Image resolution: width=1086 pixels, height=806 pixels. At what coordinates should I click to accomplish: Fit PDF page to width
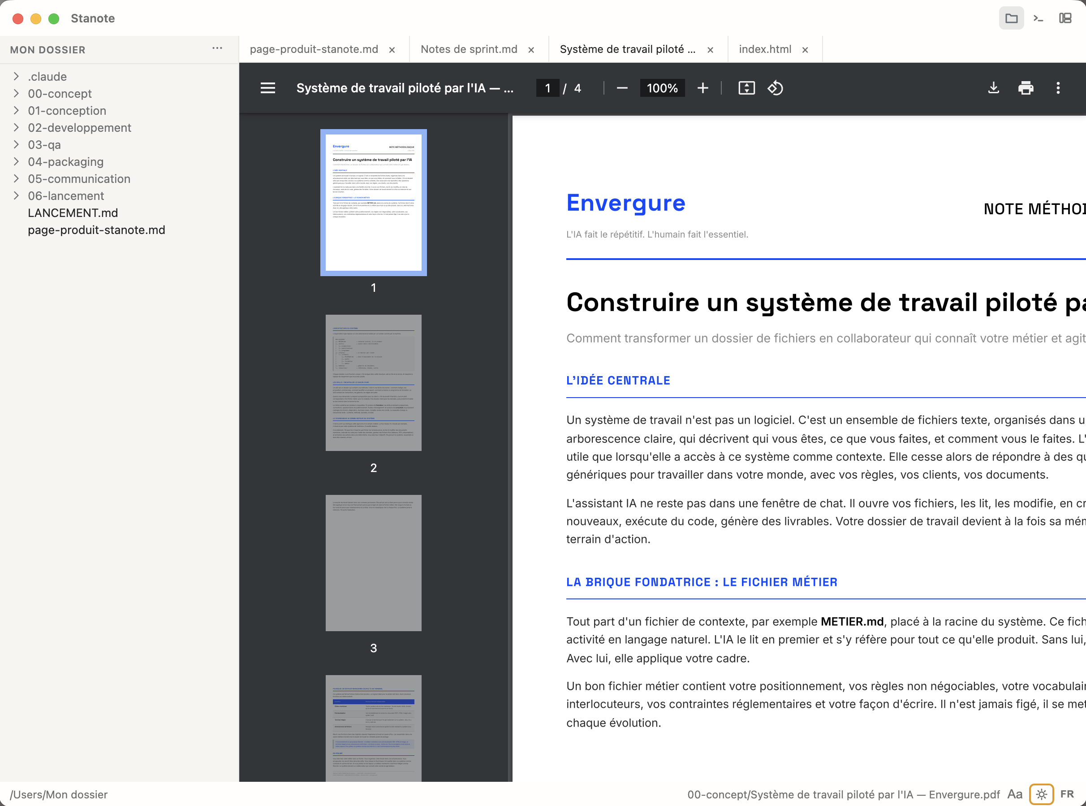746,88
